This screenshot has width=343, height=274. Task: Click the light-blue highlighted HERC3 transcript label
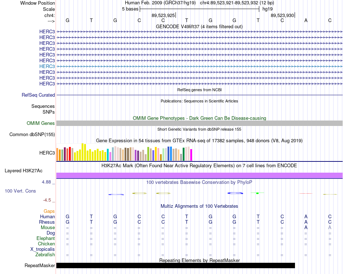pyautogui.click(x=47, y=66)
